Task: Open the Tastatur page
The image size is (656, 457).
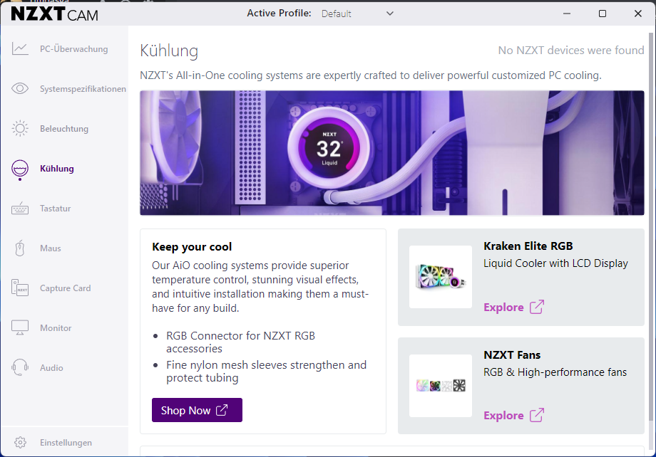Action: point(64,209)
